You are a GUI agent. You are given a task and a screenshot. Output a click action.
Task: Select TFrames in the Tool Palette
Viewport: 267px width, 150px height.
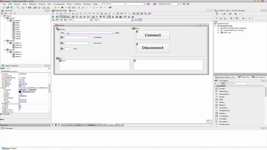[222, 89]
